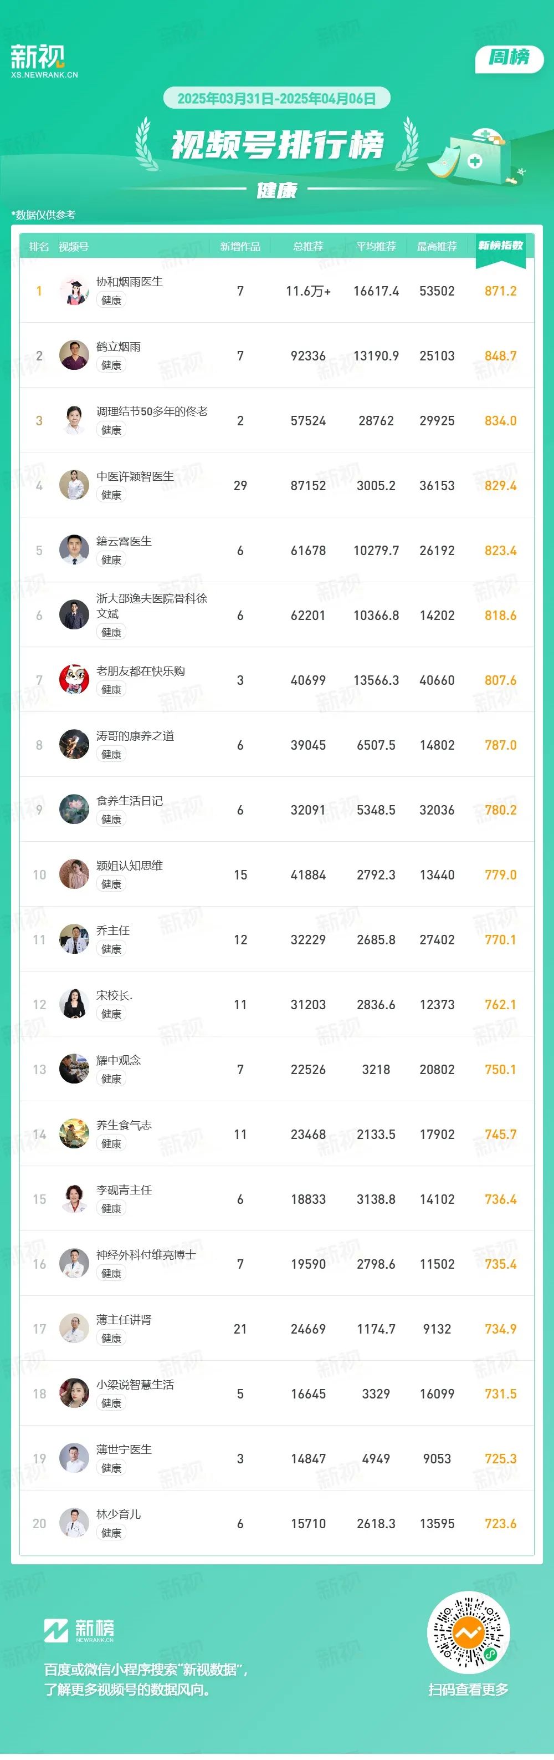Click the date range 2025年03月31日 pill
The height and width of the screenshot is (1760, 554).
click(x=276, y=98)
